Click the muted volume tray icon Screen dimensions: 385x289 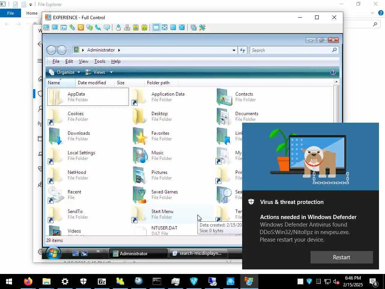coord(336,281)
